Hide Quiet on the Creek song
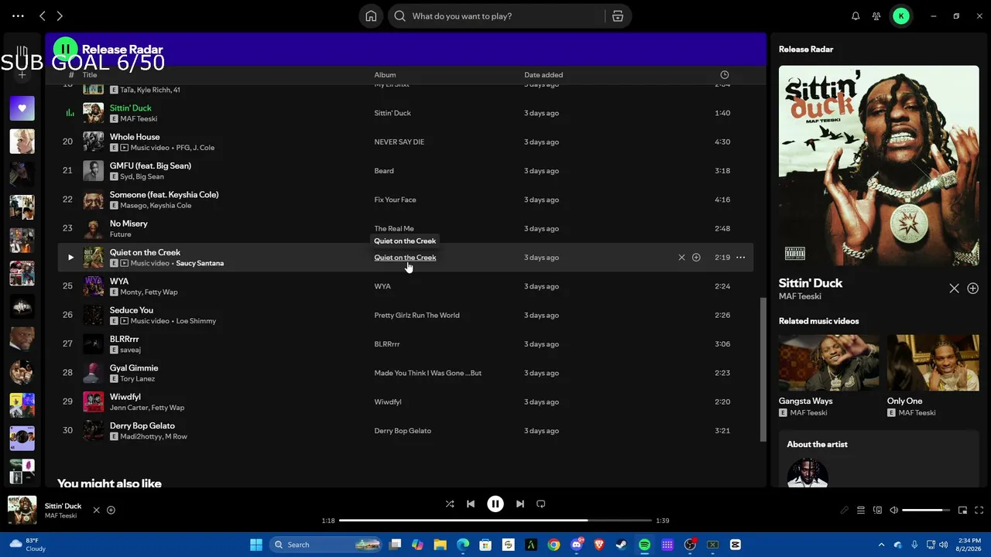 click(681, 258)
